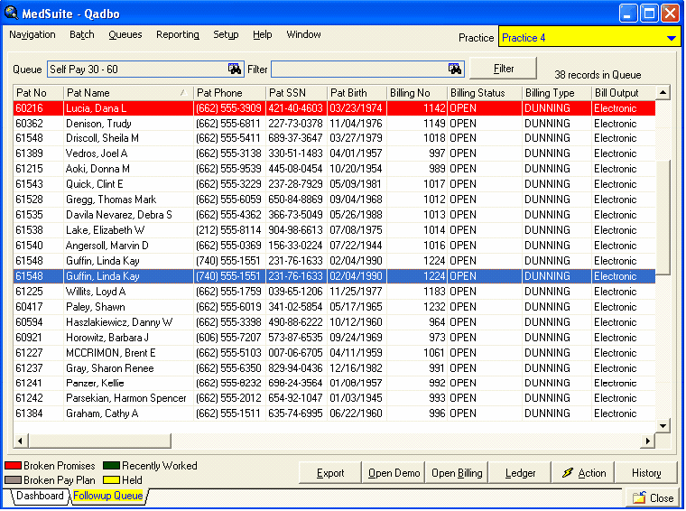This screenshot has width=686, height=511.
Task: Sort by Billing Status column header
Action: point(485,93)
